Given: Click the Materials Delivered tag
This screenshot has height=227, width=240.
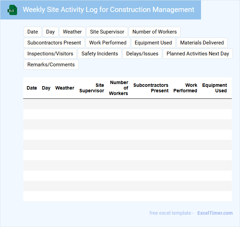Looking at the screenshot, I should click(202, 43).
